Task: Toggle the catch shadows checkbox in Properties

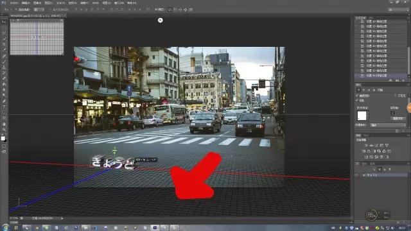Action: pos(357,96)
